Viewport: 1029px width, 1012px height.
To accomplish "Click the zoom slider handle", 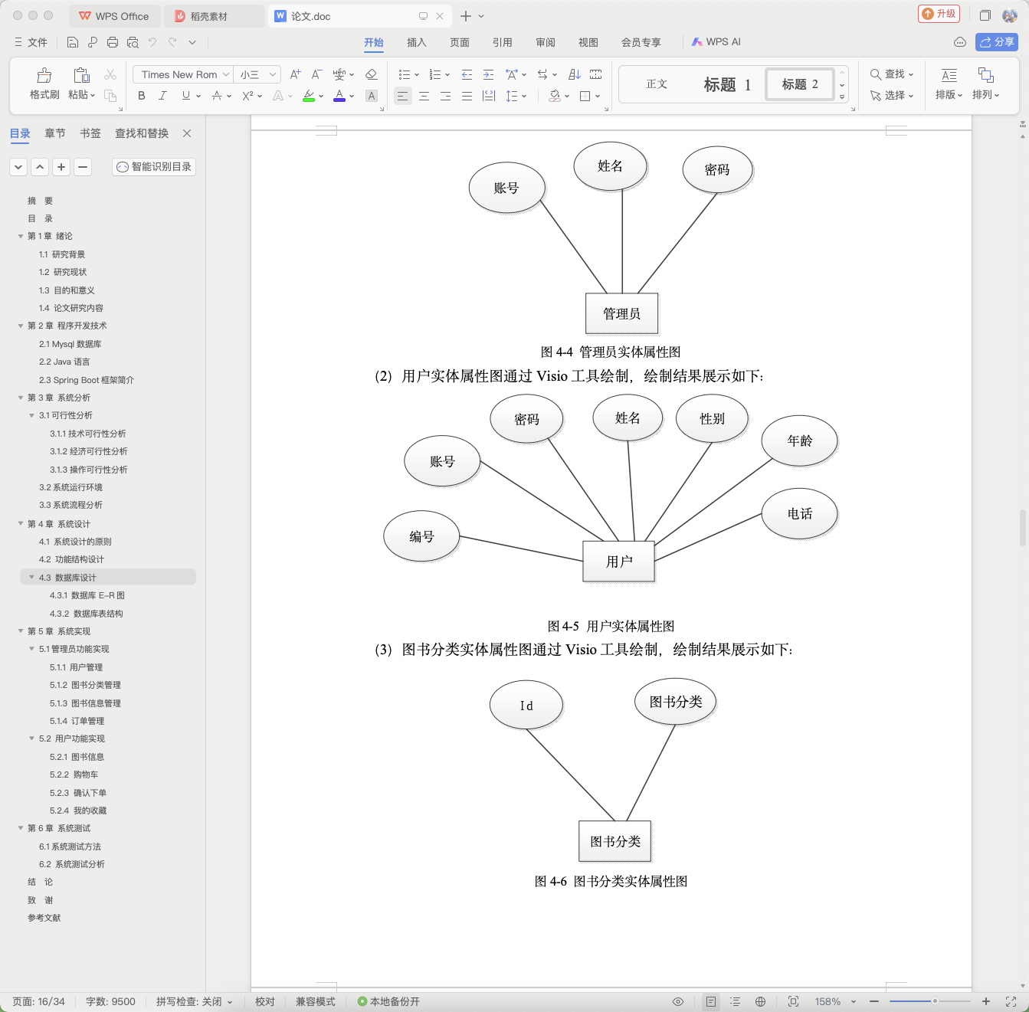I will [x=935, y=1001].
